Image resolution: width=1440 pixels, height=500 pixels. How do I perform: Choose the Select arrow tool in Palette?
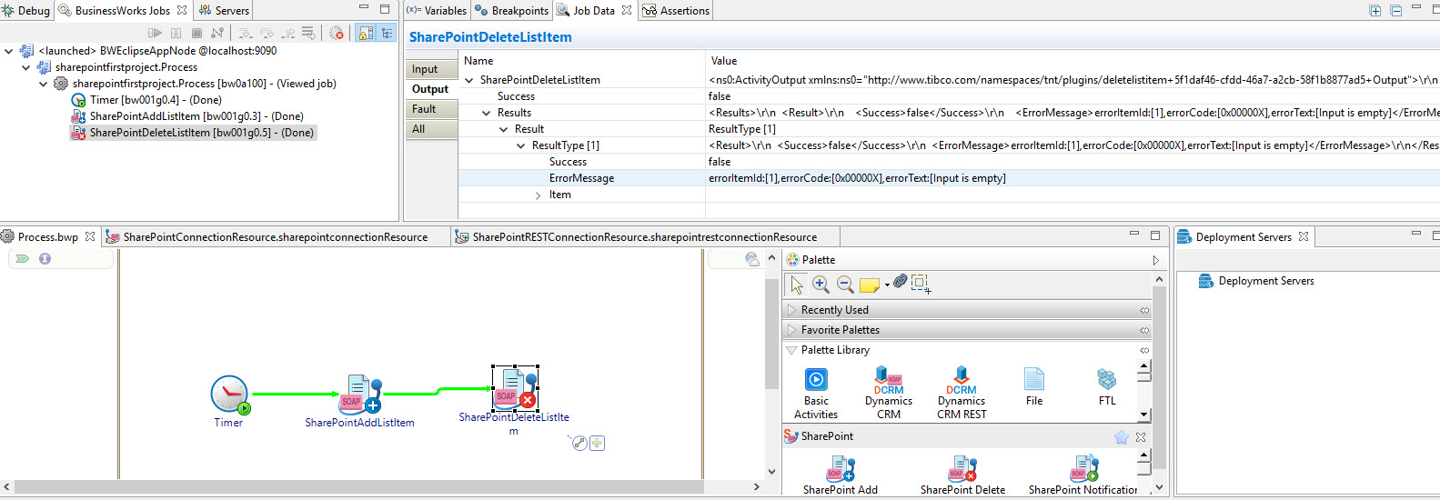797,285
